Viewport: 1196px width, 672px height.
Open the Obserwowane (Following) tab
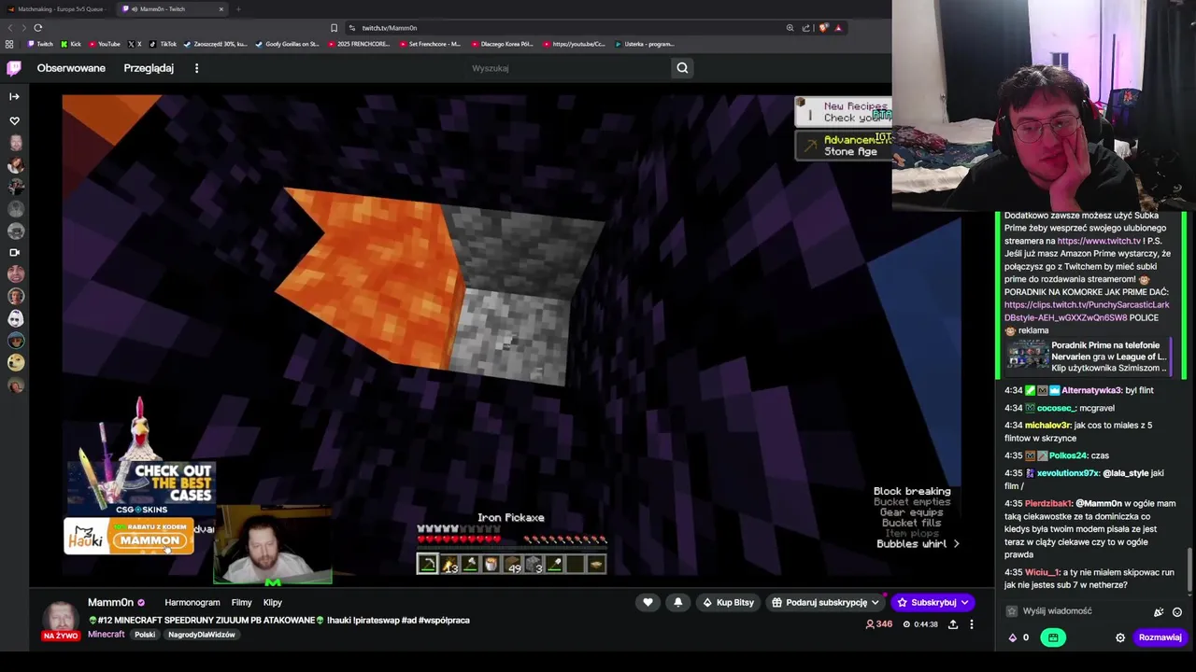[x=71, y=68]
